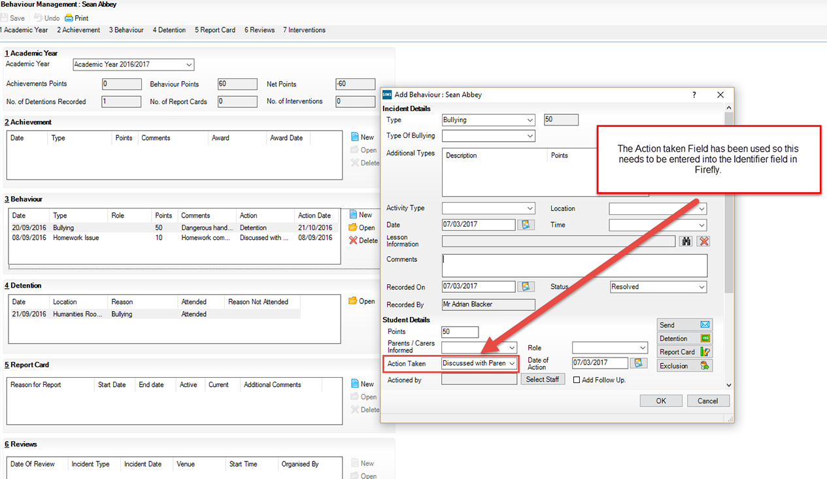Click New in the Behaviour section
827x479 pixels.
pyautogui.click(x=360, y=214)
